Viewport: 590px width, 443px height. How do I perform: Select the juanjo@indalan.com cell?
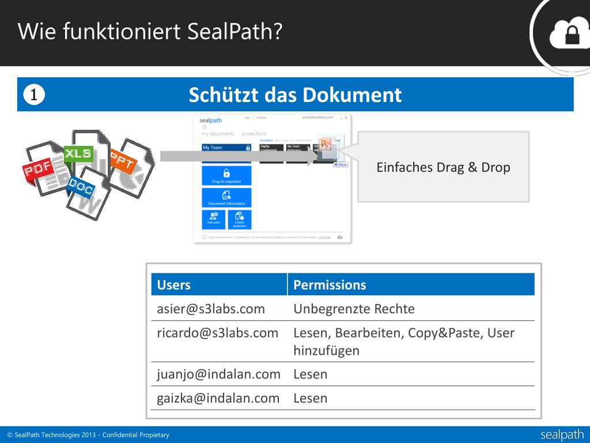[x=218, y=374]
